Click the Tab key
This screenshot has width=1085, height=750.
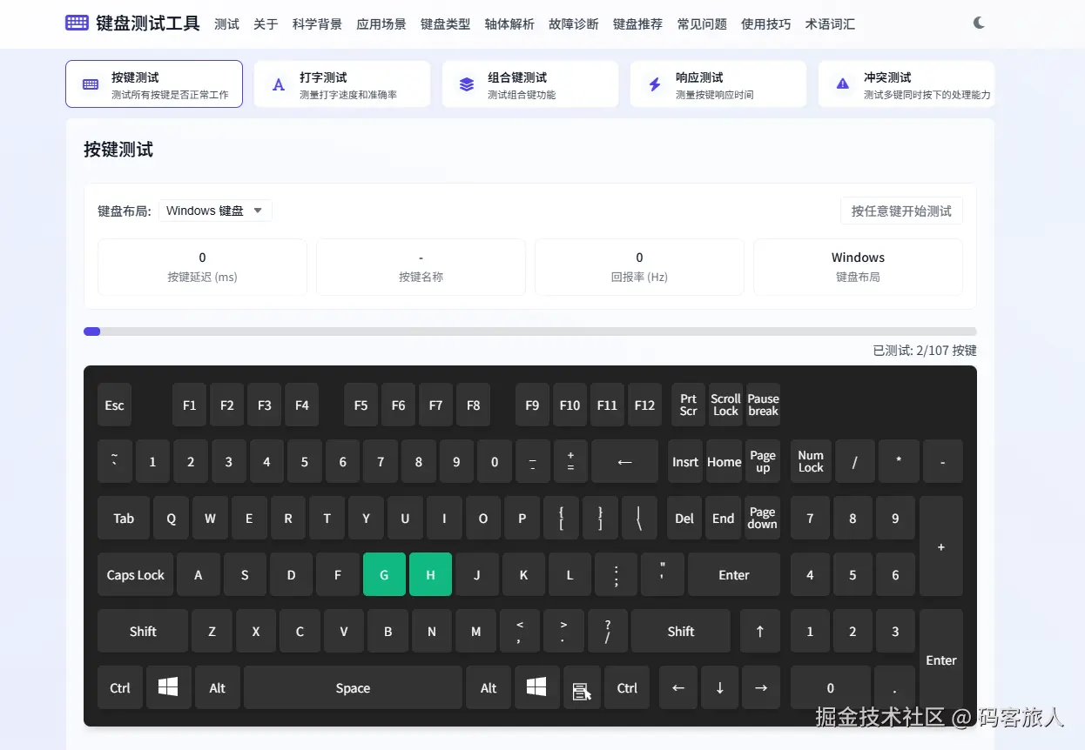(124, 518)
